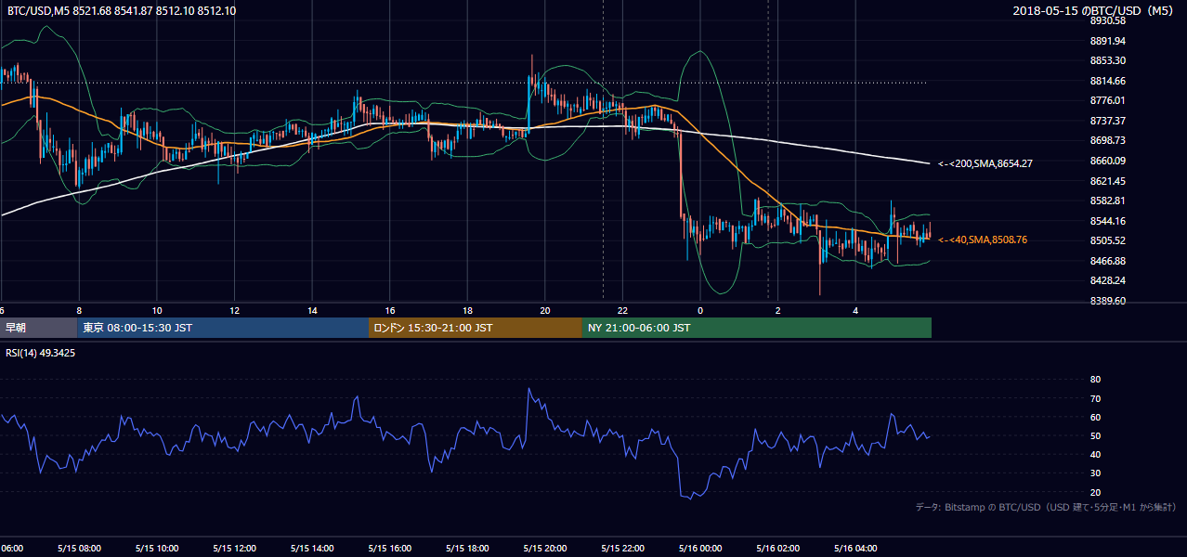Click hour label 18 under price chart
This screenshot has height=557, width=1187.
tap(467, 310)
